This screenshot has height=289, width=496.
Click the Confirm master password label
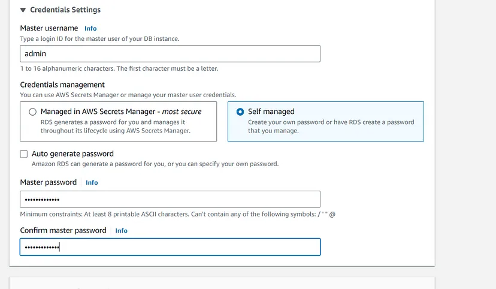[x=63, y=230]
